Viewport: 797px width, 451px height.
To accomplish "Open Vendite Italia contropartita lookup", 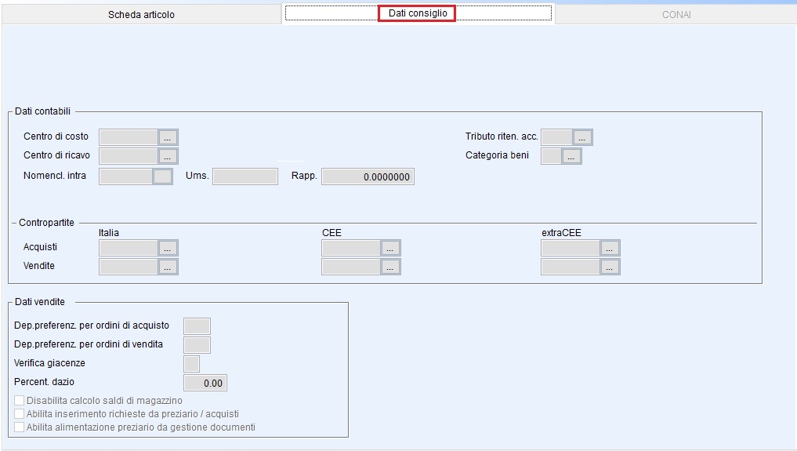I will click(168, 267).
